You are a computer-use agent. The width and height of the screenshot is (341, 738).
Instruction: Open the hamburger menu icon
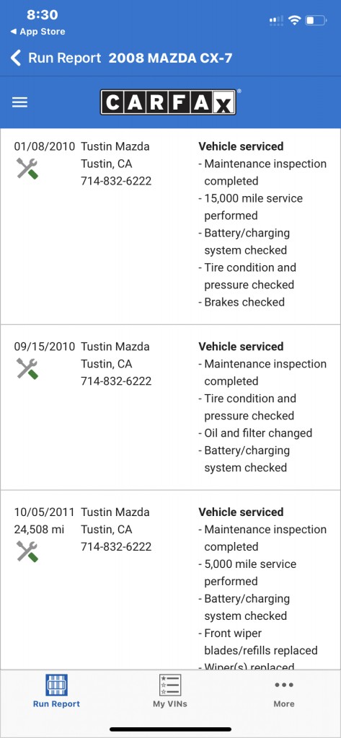[x=19, y=102]
